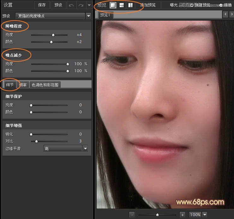This screenshot has width=234, height=219.
Task: Click the undo arrow icon
Action: pyautogui.click(x=71, y=5)
